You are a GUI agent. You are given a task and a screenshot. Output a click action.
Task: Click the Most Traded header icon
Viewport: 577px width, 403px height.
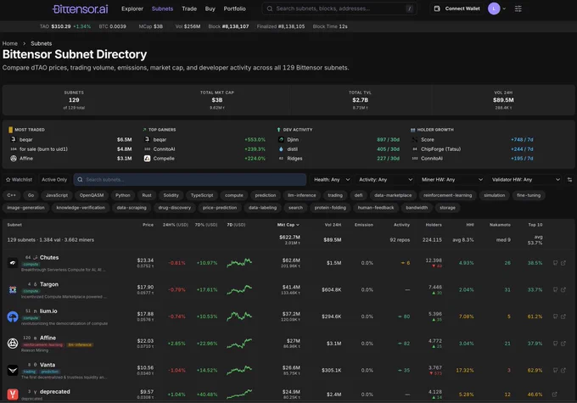click(11, 130)
